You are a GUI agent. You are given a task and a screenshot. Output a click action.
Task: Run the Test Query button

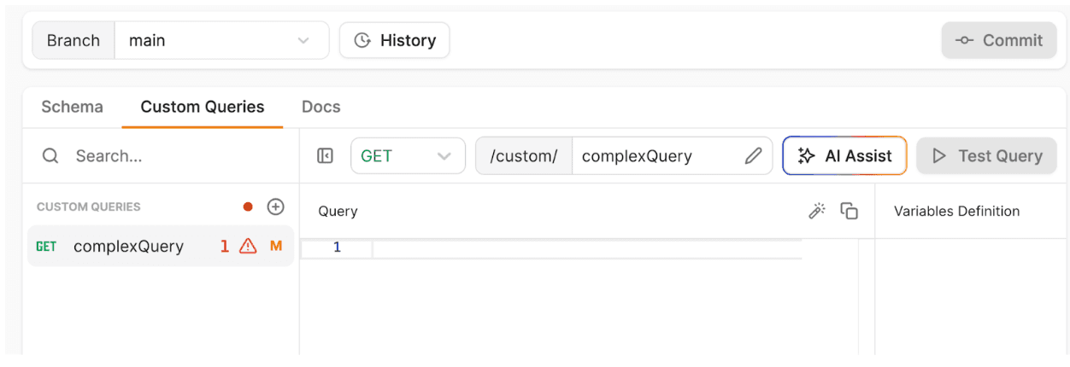point(986,156)
